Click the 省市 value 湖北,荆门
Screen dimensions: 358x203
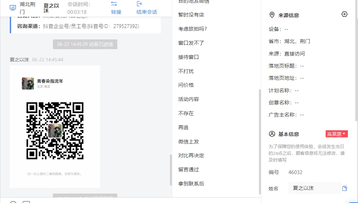297,41
